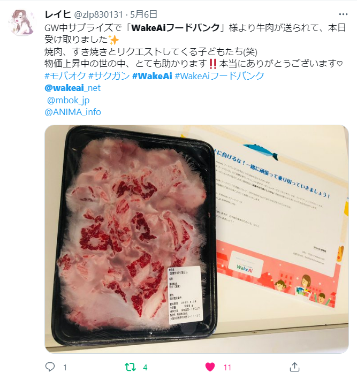Click the @zlp830131 username handle

pyautogui.click(x=98, y=14)
